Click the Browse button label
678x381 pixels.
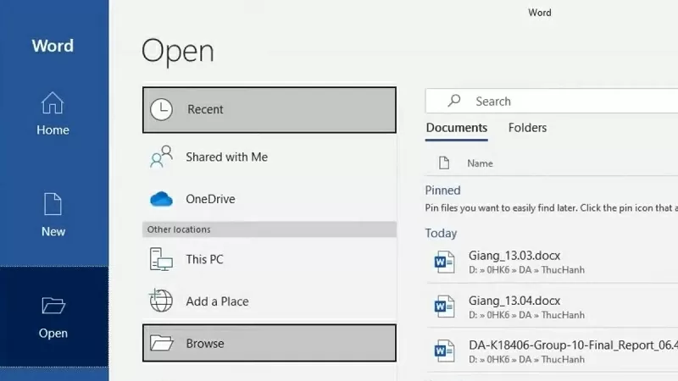click(205, 344)
